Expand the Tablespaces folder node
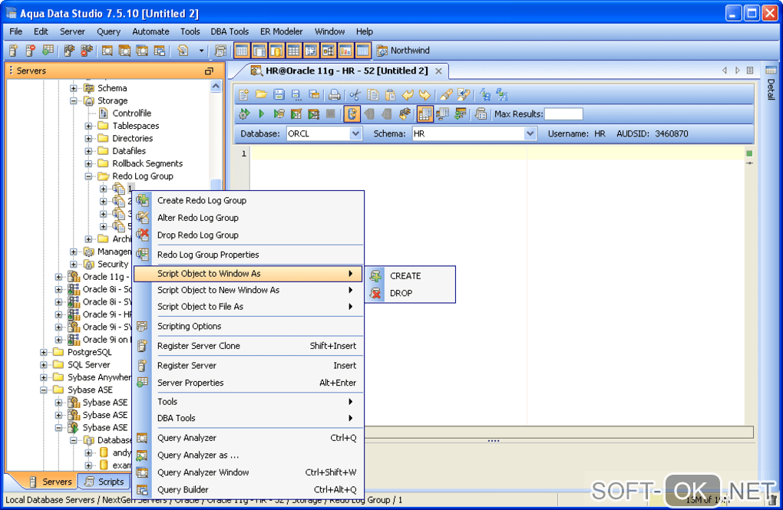This screenshot has width=783, height=510. [88, 126]
